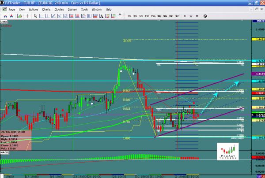Open the Tools menu

tap(84, 9)
